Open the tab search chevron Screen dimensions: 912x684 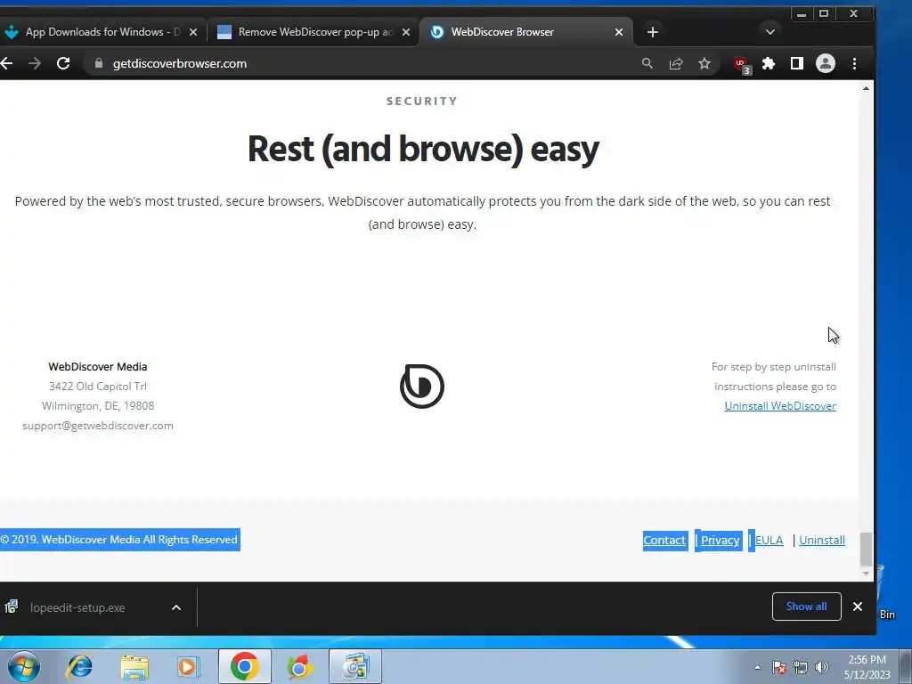click(770, 32)
